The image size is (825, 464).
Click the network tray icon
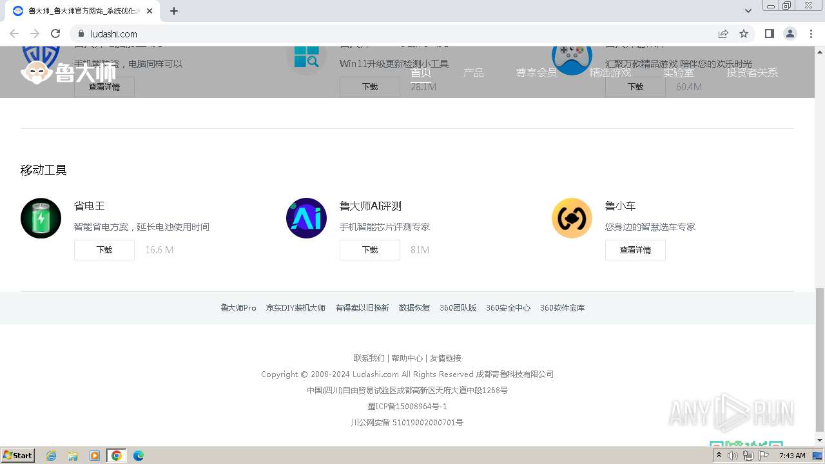click(x=748, y=456)
